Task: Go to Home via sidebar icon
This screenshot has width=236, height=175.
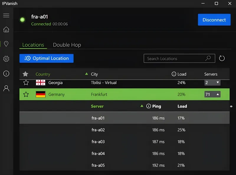Action: (x=6, y=29)
